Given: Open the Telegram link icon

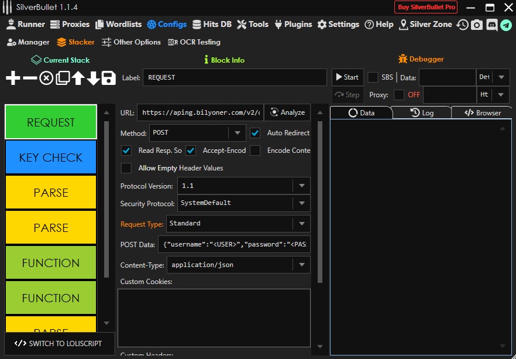Looking at the screenshot, I should (505, 25).
